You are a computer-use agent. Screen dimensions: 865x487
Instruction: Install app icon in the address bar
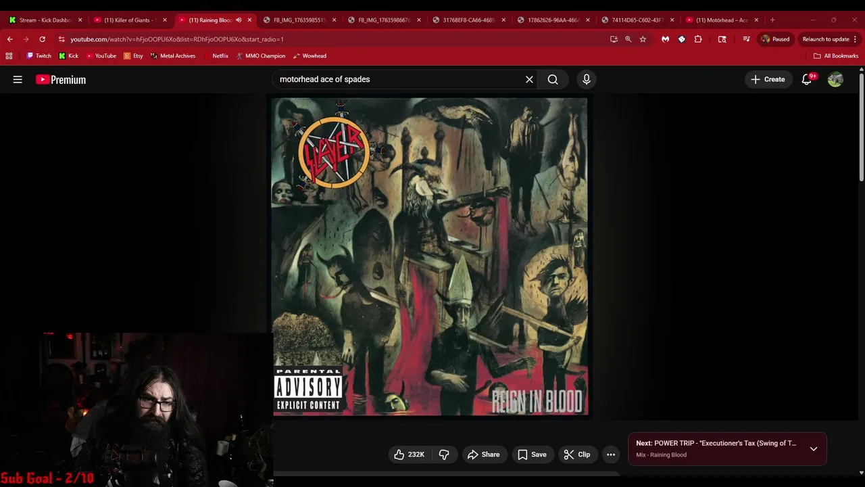[x=614, y=39]
